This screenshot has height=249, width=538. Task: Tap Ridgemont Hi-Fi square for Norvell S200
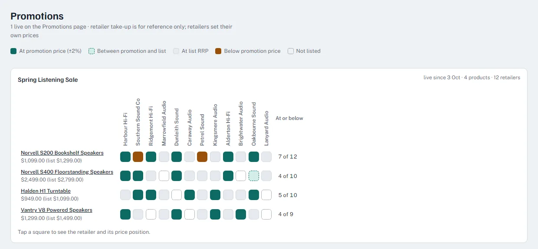pos(151,157)
